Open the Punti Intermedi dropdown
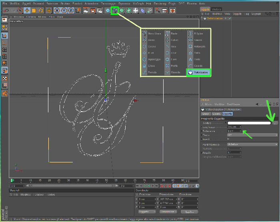 (x=252, y=144)
